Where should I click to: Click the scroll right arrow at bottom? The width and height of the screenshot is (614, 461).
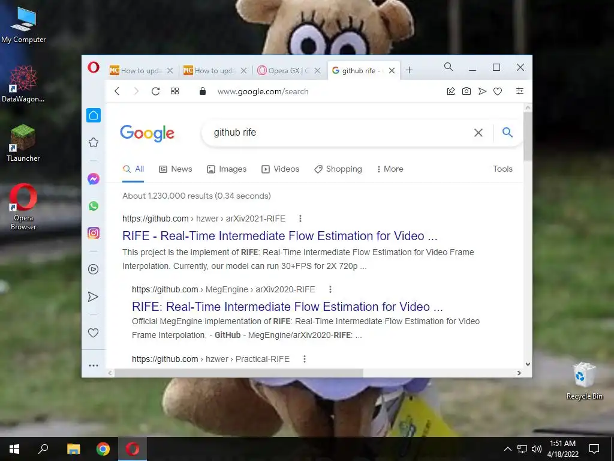pyautogui.click(x=519, y=373)
